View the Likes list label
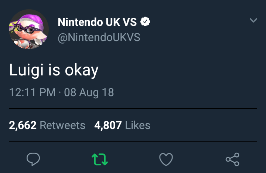The width and height of the screenshot is (266, 173). pos(137,125)
